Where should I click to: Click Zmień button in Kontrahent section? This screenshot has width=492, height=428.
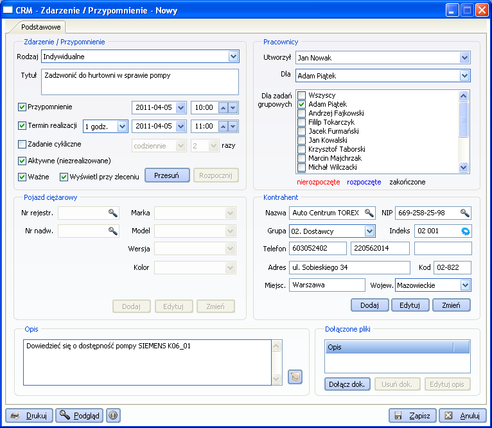click(x=451, y=305)
